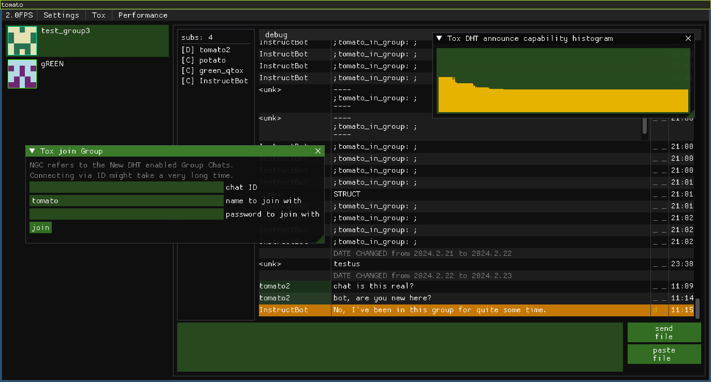Click the test_group3 avatar icon
The image size is (711, 382).
click(x=22, y=40)
